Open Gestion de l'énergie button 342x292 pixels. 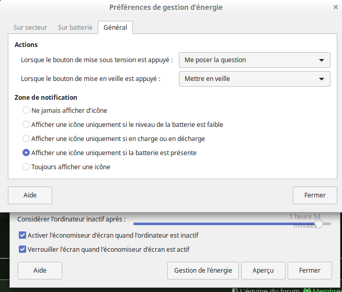203,271
